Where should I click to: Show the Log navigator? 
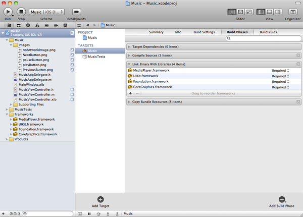tap(65, 25)
